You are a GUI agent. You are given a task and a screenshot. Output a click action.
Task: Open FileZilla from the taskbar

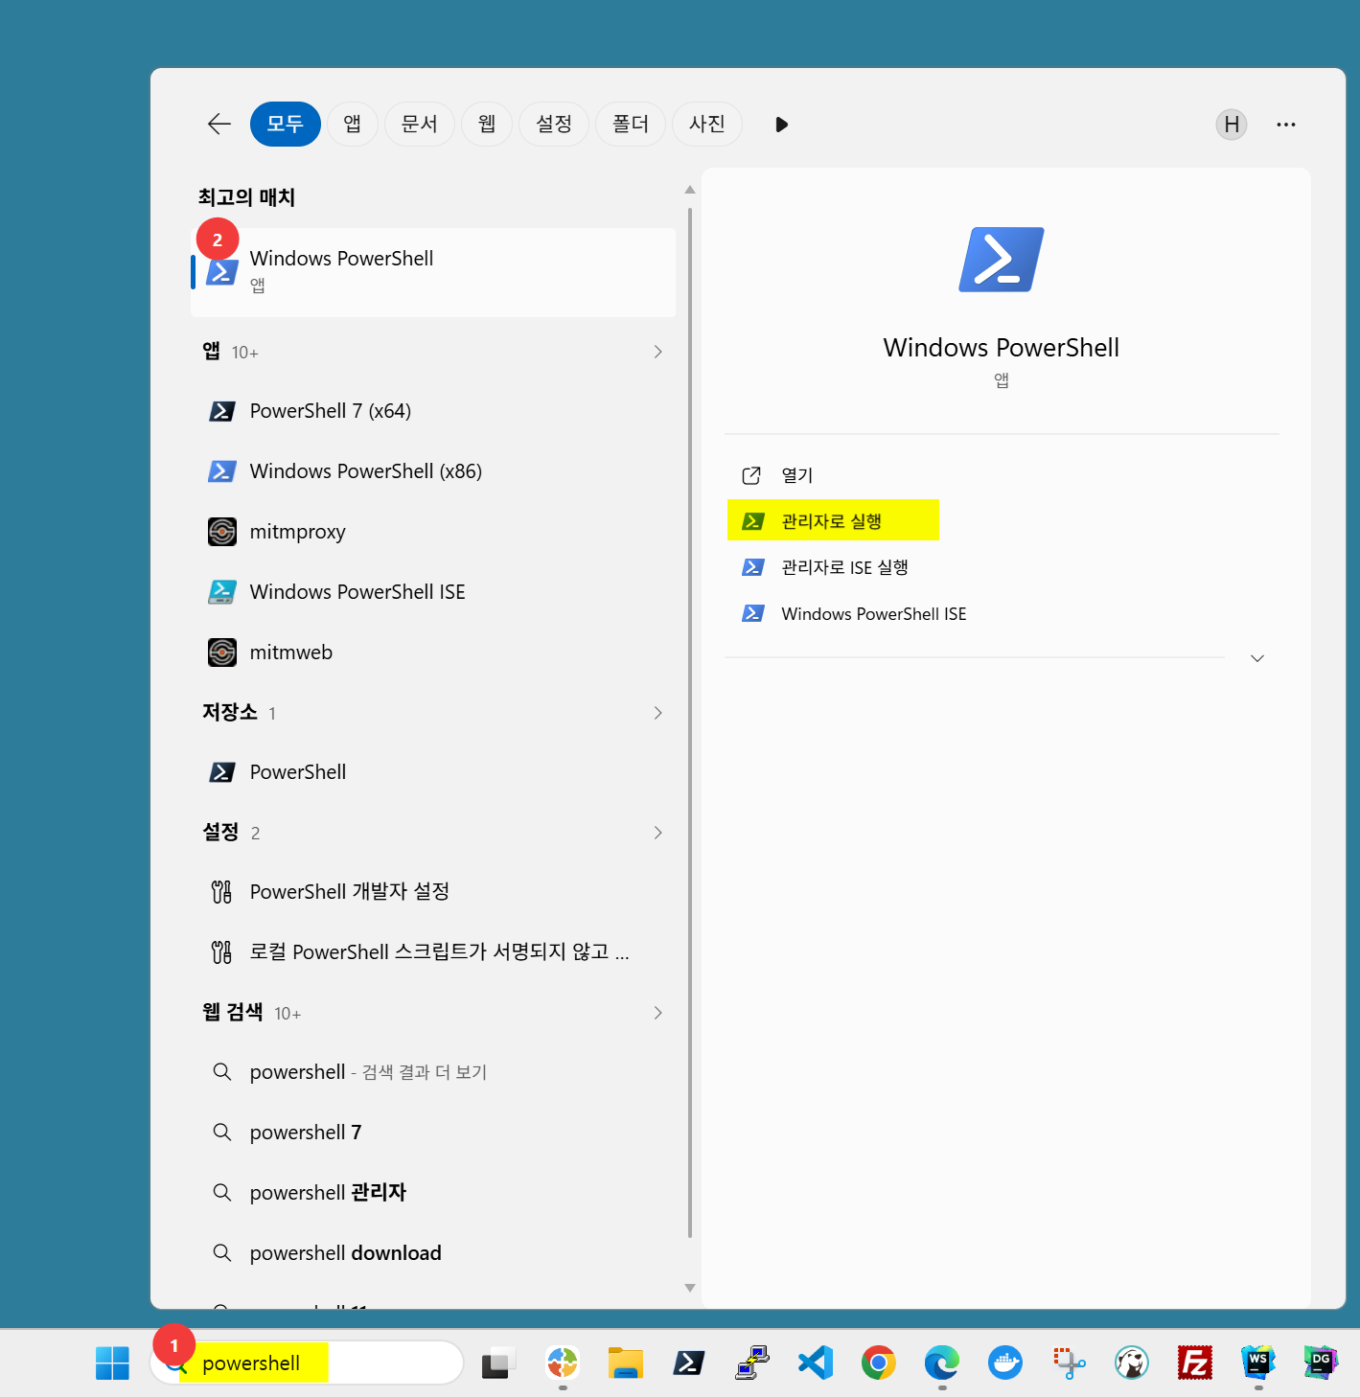click(1195, 1363)
